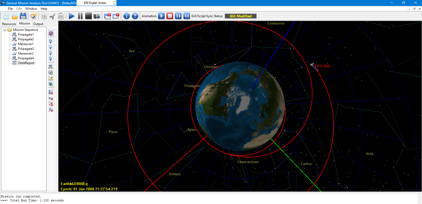
Task: Toggle the show-two-levels filter
Action: coord(51,53)
